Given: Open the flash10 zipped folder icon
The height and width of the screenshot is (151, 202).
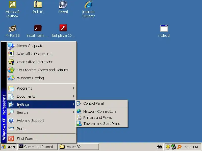Looking at the screenshot, I should pyautogui.click(x=38, y=4).
